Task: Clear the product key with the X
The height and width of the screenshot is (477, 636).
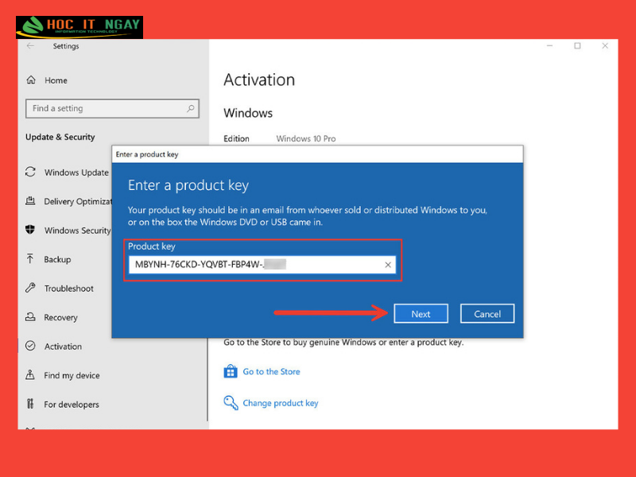Action: point(388,265)
